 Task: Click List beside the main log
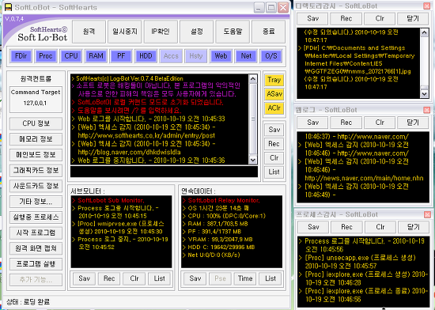[274, 172]
